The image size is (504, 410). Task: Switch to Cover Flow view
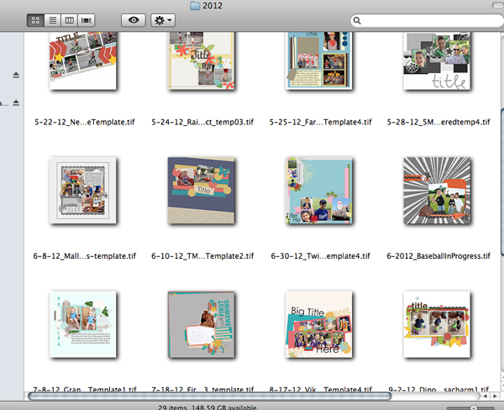click(x=87, y=20)
